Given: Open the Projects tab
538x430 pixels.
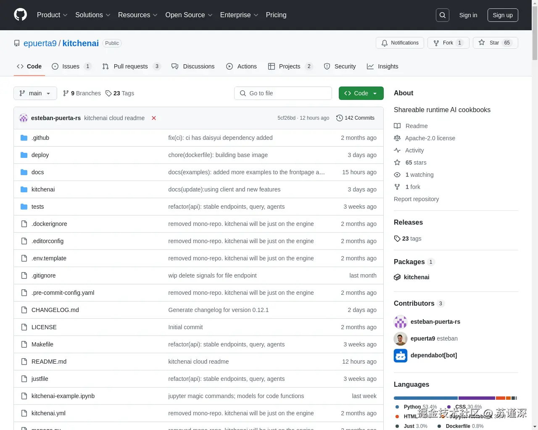Looking at the screenshot, I should click(x=290, y=66).
